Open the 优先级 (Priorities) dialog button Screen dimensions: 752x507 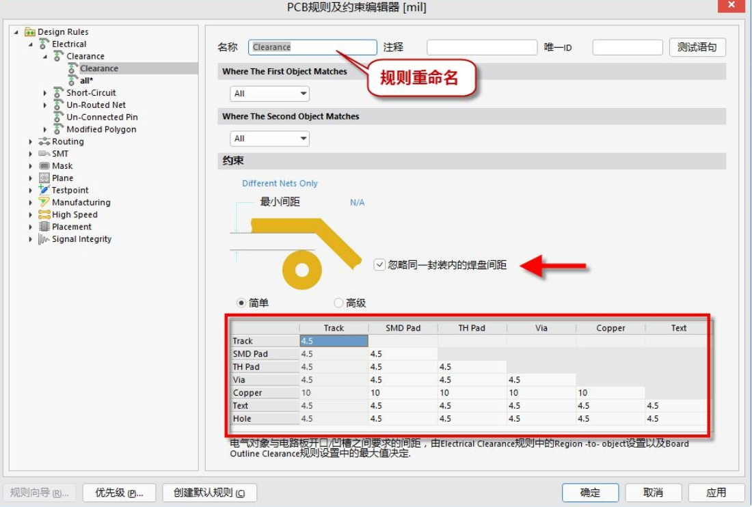coord(119,493)
